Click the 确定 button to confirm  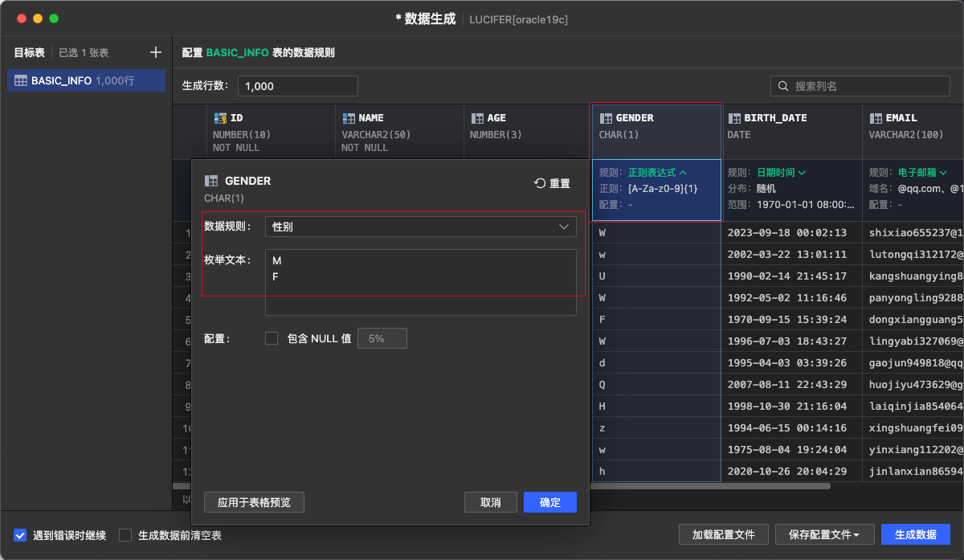(549, 501)
